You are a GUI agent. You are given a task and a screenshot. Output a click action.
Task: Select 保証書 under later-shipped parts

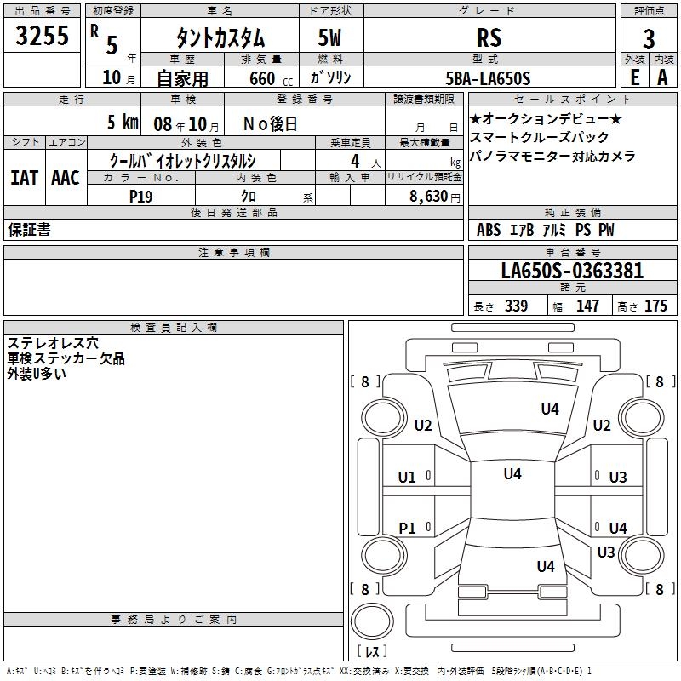coord(29,230)
